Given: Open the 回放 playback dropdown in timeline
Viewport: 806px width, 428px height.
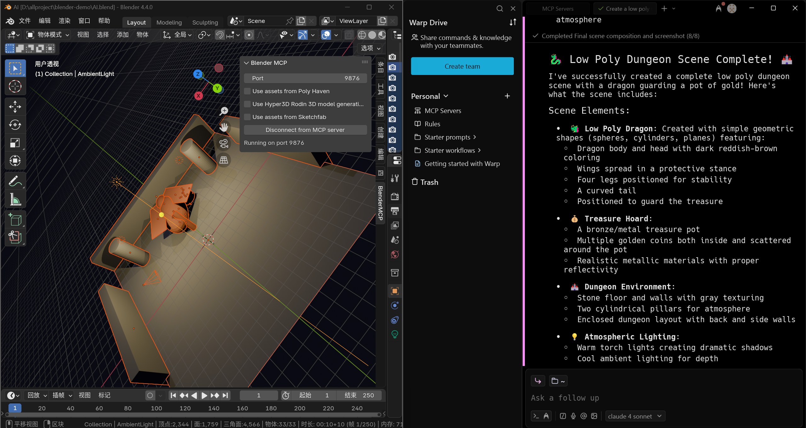Looking at the screenshot, I should (37, 396).
